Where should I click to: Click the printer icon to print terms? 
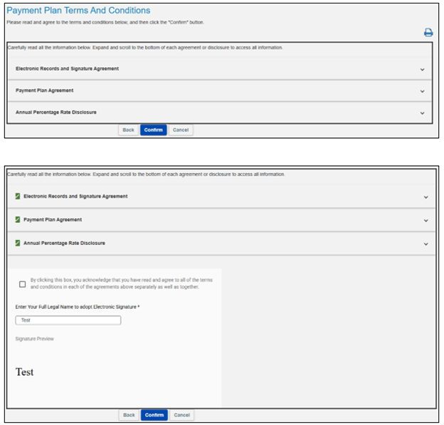tap(428, 33)
